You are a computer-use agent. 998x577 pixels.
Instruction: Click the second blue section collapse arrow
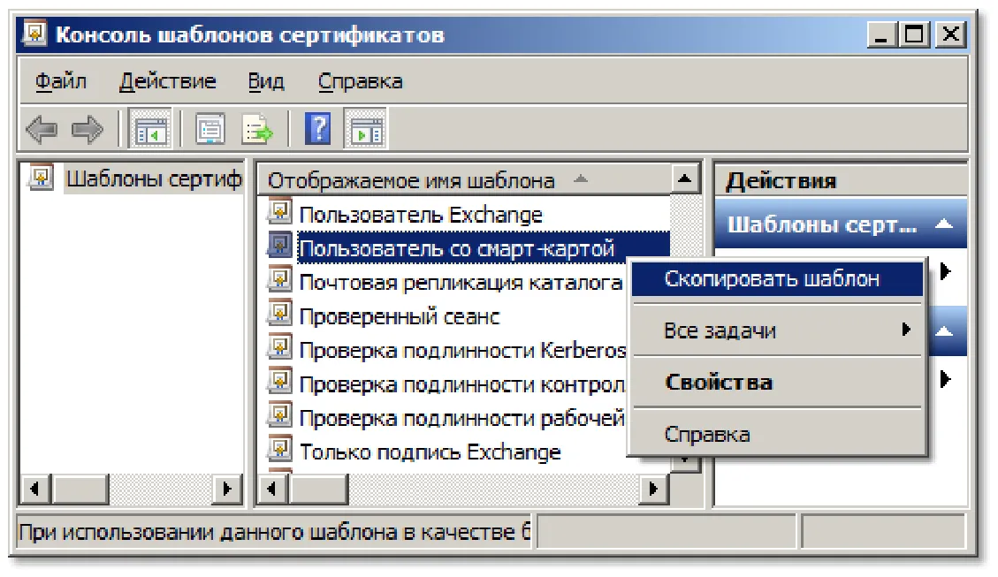tap(944, 330)
